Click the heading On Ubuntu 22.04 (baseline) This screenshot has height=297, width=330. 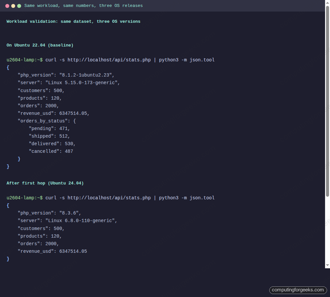point(40,45)
